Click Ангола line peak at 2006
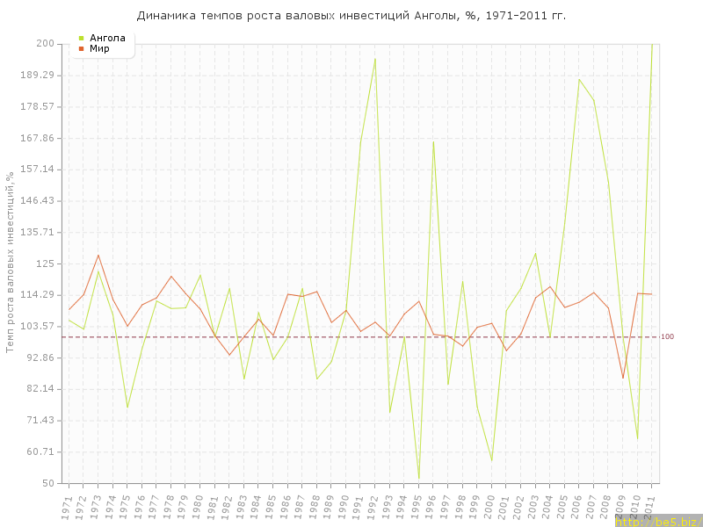This screenshot has height=527, width=703. click(x=579, y=80)
